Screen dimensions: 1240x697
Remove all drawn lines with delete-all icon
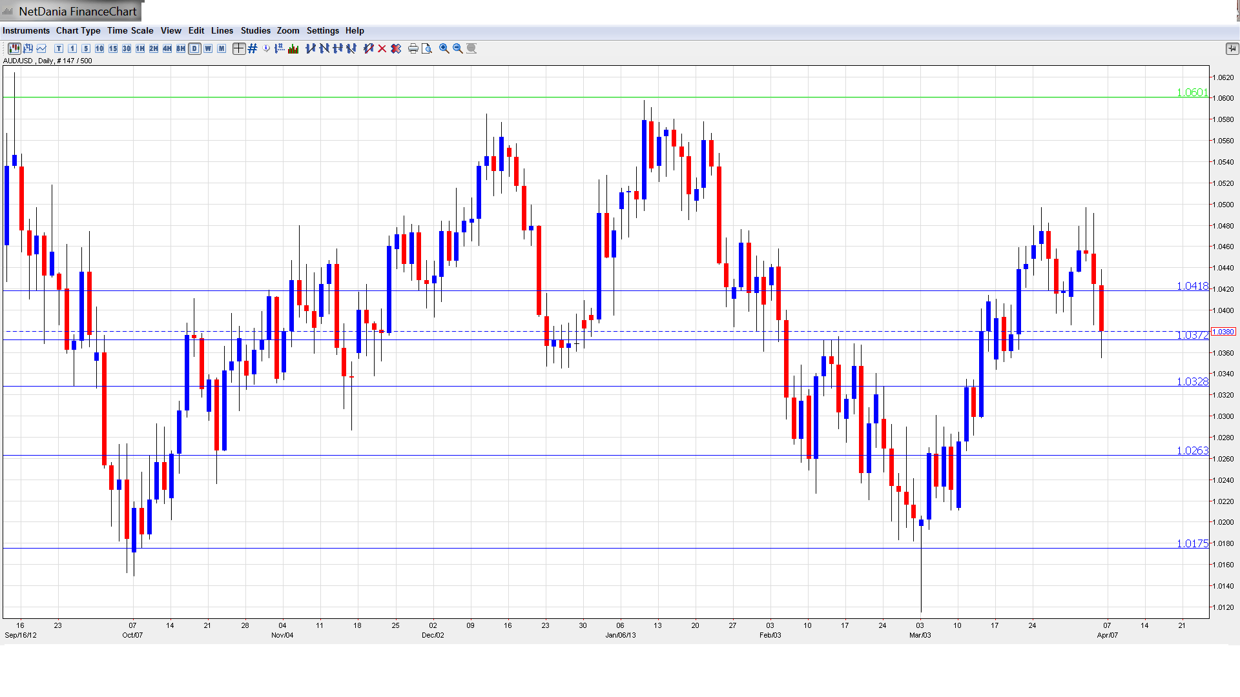396,48
